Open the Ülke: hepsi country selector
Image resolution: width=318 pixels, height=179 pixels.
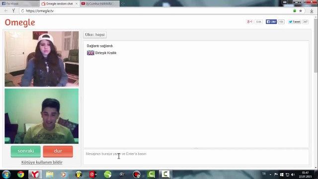click(x=95, y=35)
